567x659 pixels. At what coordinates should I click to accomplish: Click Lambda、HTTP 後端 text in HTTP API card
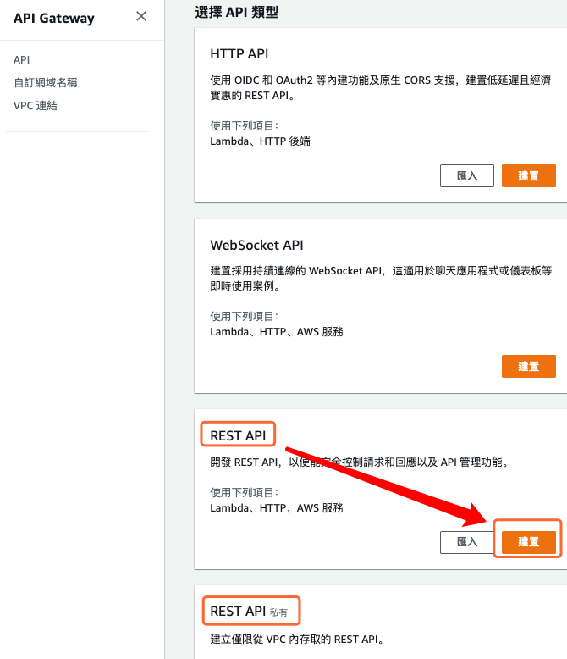[x=260, y=141]
